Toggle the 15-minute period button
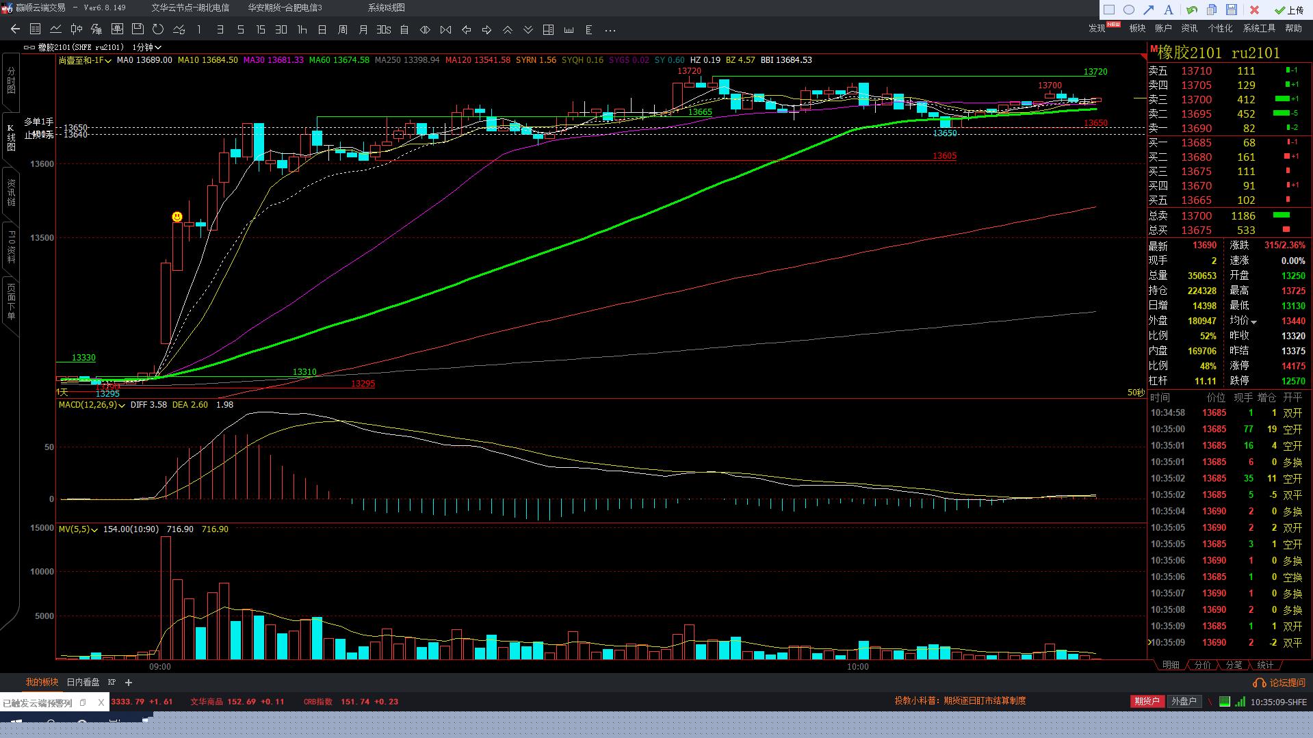The height and width of the screenshot is (738, 1313). point(261,29)
